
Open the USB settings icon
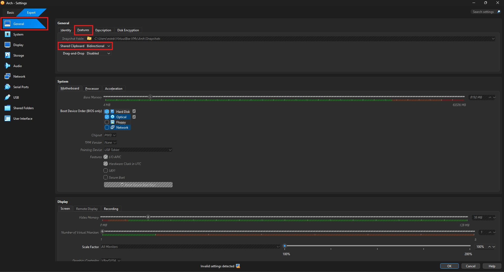[8, 98]
